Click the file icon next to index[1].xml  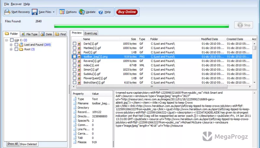point(79,65)
